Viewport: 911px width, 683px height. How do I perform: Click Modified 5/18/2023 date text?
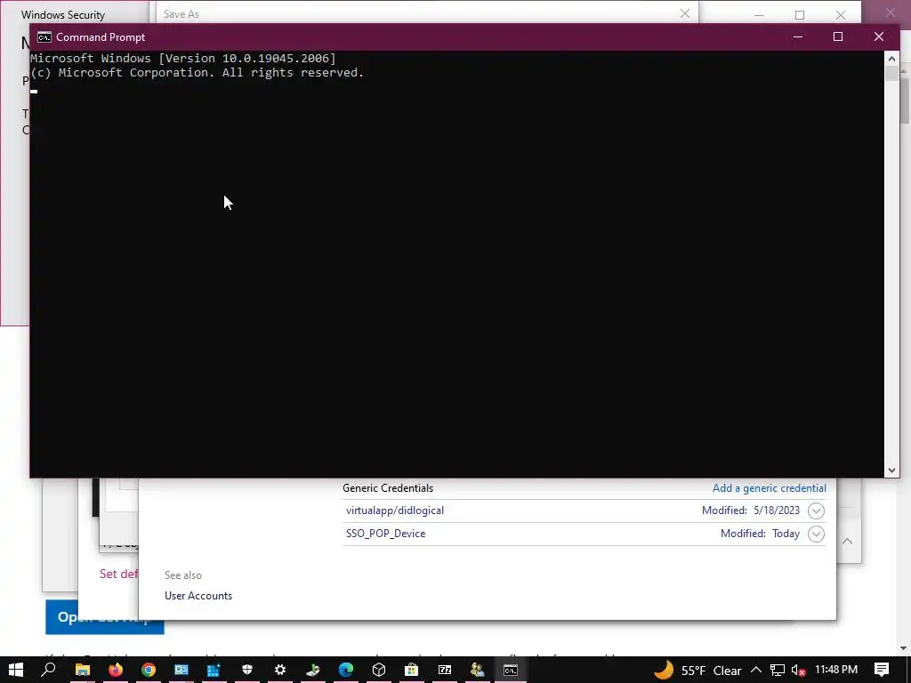pyautogui.click(x=751, y=510)
